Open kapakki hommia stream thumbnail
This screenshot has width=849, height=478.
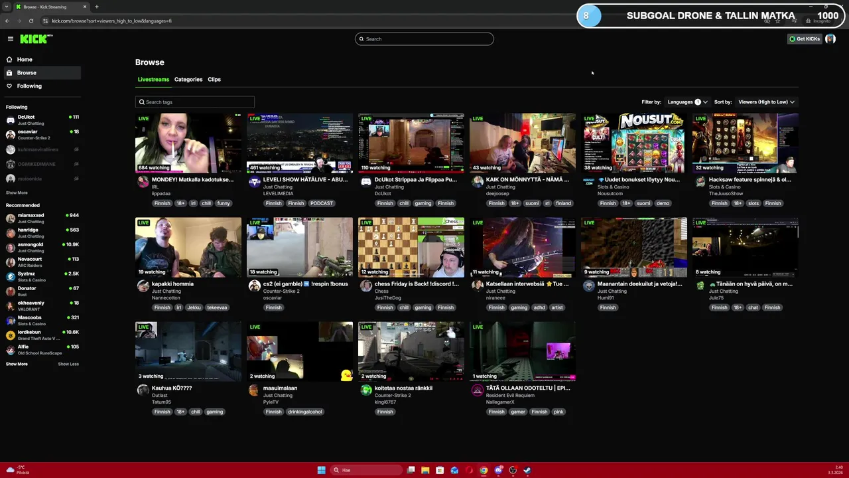pyautogui.click(x=188, y=247)
